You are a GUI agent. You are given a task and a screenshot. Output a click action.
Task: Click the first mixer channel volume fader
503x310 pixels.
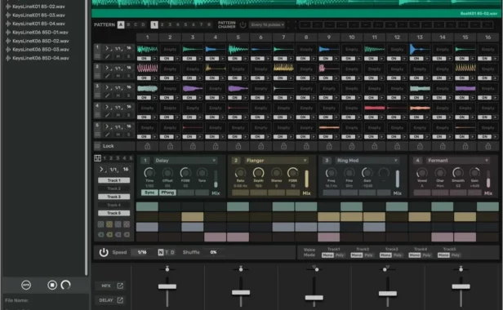point(167,286)
